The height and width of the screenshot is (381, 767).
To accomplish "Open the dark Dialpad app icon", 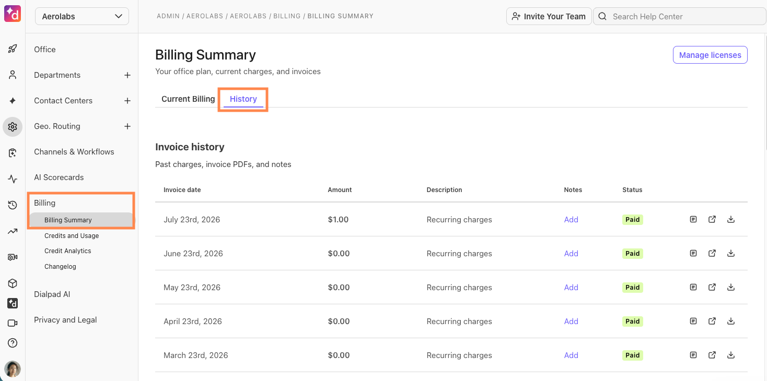I will click(x=13, y=303).
